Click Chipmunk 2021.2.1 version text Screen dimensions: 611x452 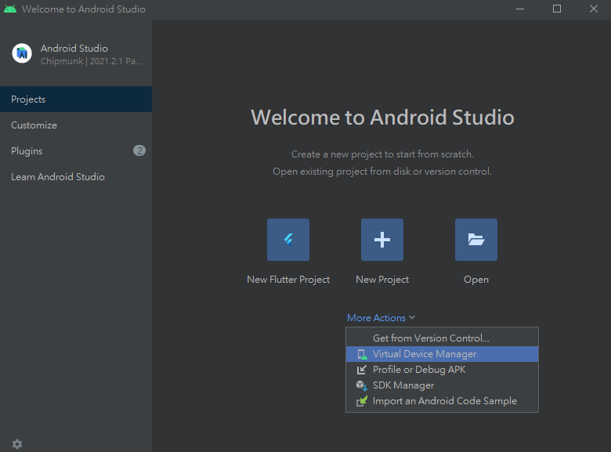(x=91, y=61)
